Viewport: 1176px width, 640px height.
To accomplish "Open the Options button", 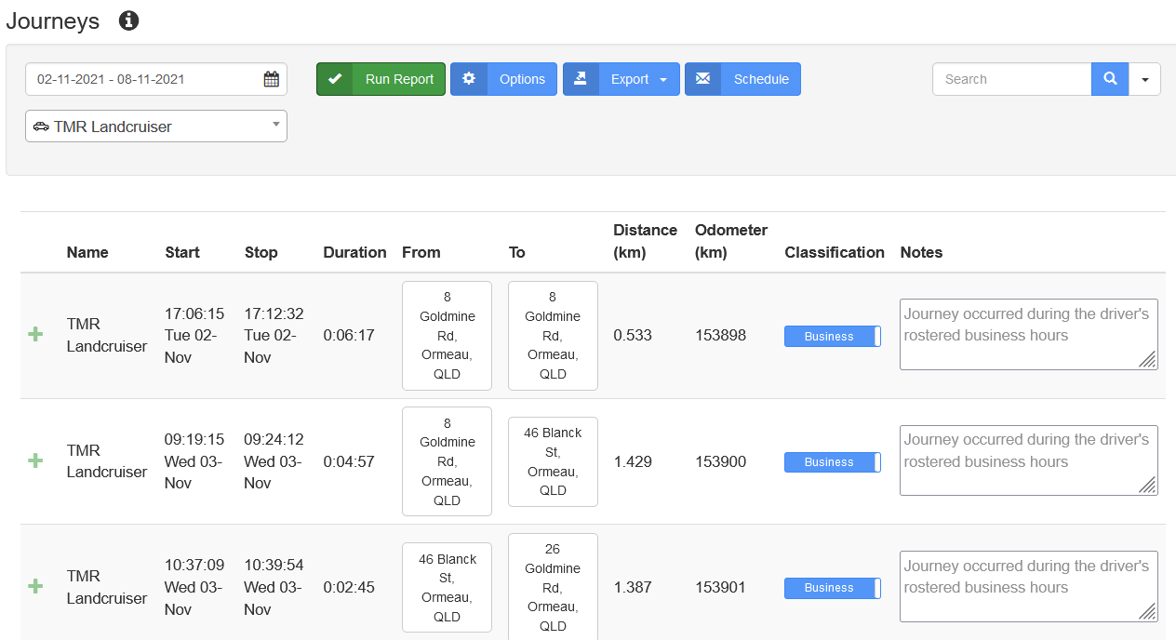I will pyautogui.click(x=503, y=79).
